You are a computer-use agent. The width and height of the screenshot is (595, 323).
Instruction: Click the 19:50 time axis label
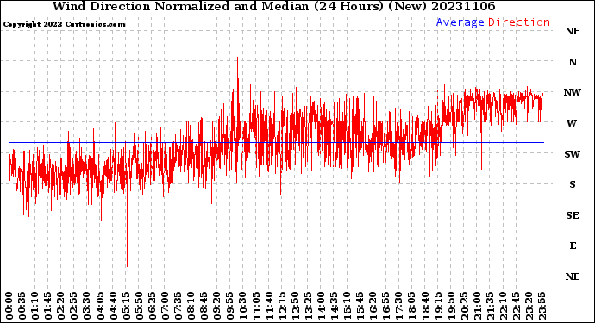click(x=451, y=306)
